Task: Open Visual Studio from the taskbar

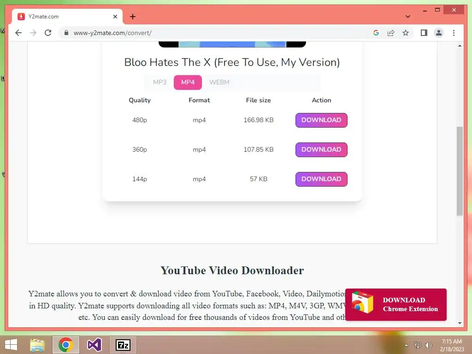Action: [x=94, y=345]
